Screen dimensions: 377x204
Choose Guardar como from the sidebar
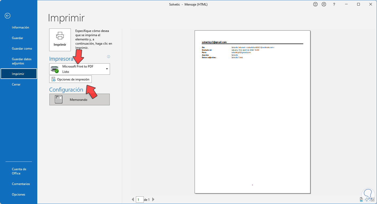point(22,49)
